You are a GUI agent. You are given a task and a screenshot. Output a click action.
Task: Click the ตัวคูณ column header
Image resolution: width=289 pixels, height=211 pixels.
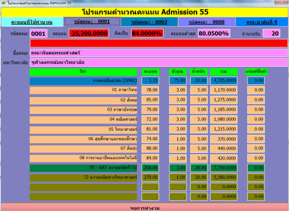tap(178, 71)
